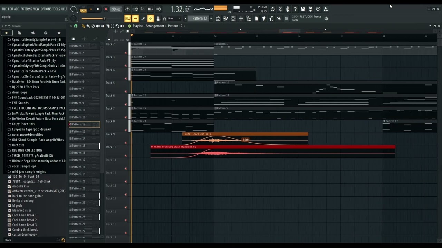Mute Track 10 via its dot
Viewport: 442px width, 248px height.
pos(126,156)
